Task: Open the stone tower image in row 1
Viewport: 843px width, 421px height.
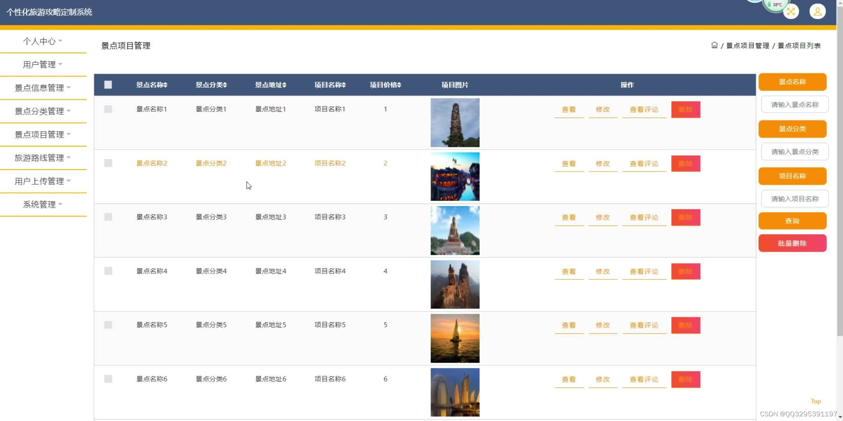Action: [455, 122]
